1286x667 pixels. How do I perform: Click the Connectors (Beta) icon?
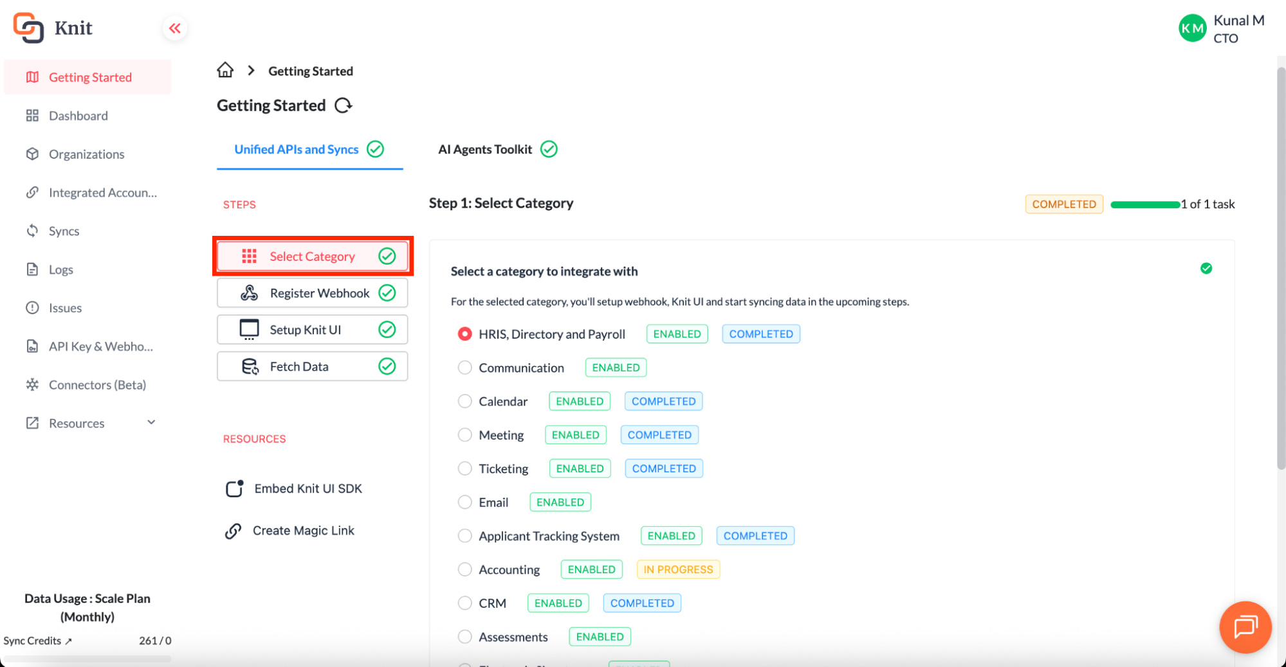pyautogui.click(x=32, y=384)
